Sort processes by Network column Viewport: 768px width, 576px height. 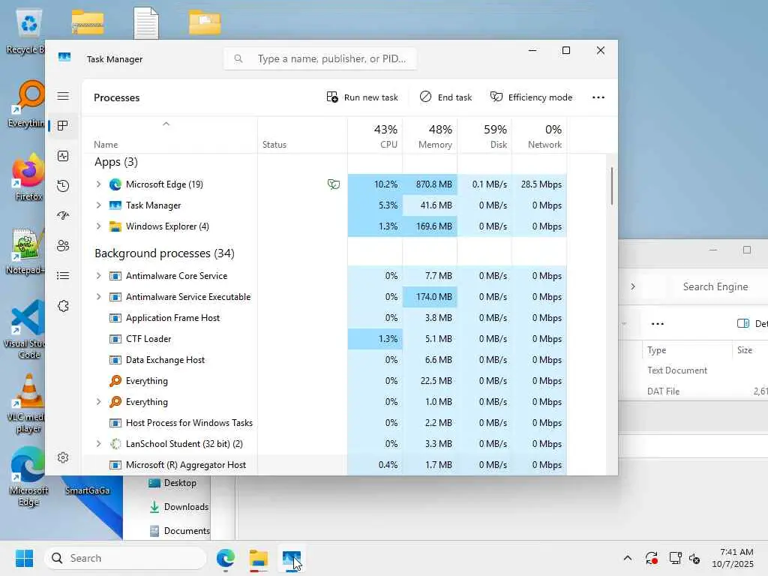(x=539, y=136)
